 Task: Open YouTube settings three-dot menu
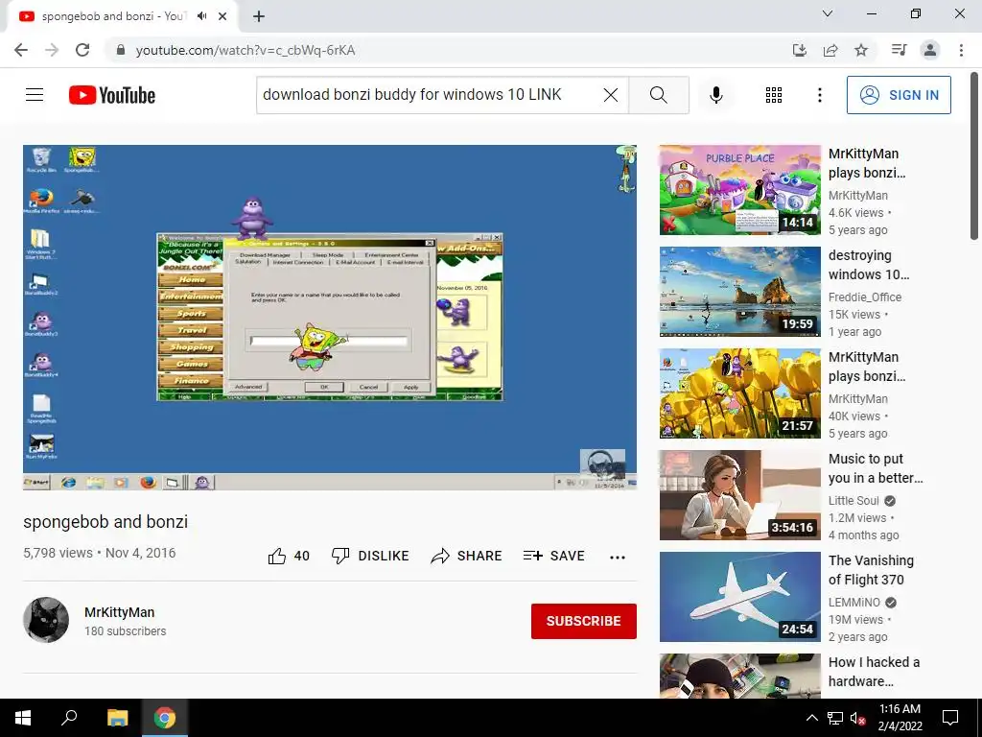point(819,95)
